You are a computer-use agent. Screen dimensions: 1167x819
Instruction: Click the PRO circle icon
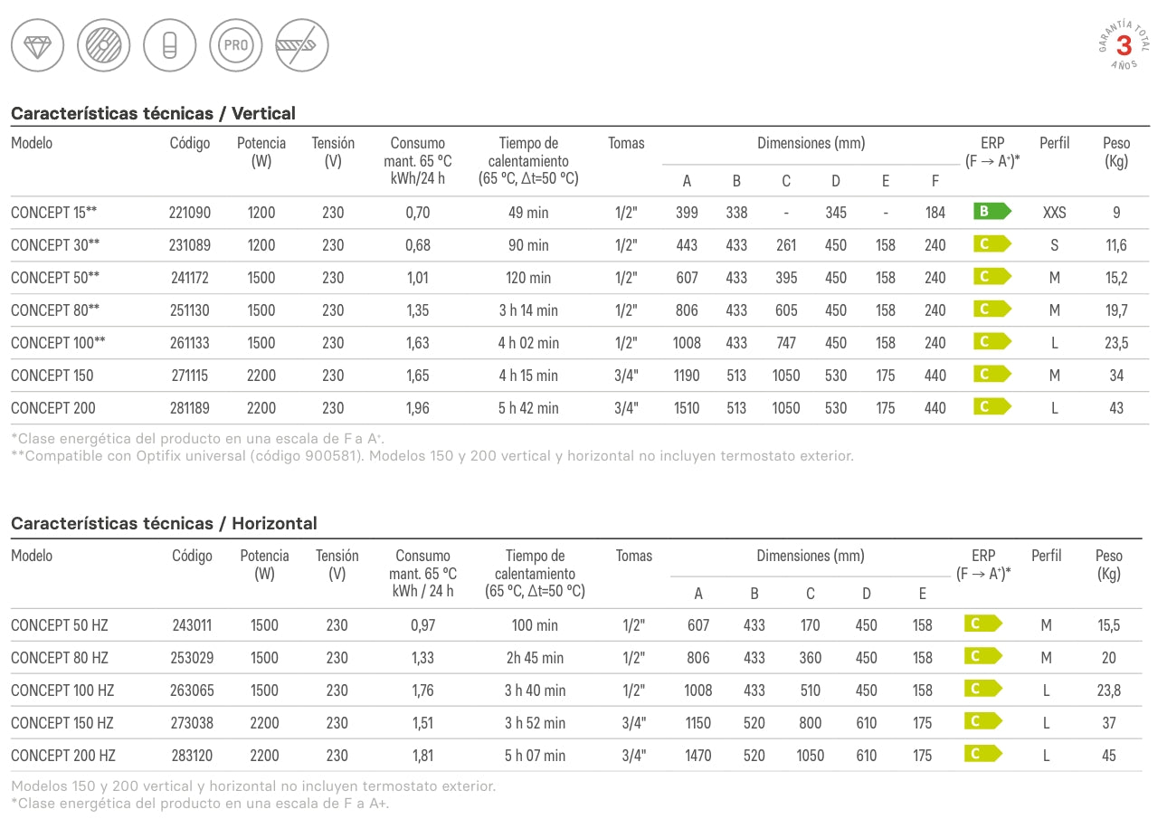235,45
